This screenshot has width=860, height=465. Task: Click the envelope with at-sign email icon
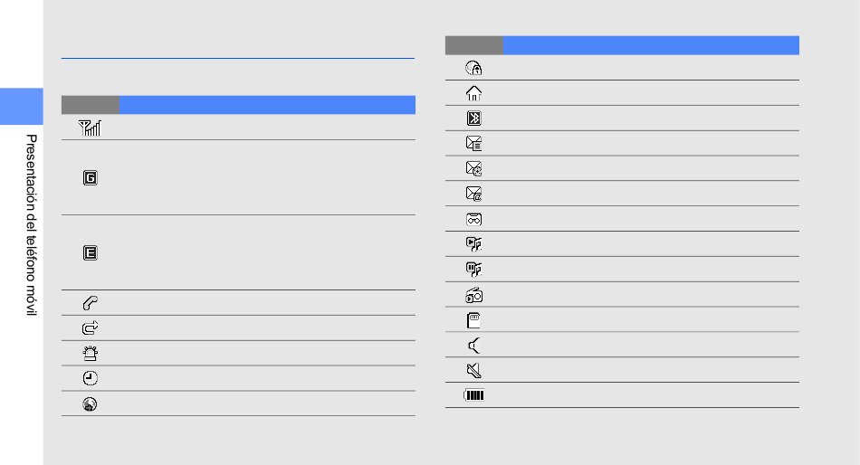pos(473,194)
